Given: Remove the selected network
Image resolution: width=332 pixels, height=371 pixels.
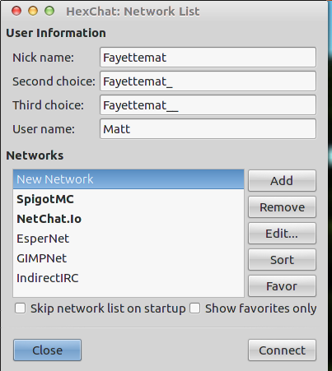Looking at the screenshot, I should tap(282, 207).
